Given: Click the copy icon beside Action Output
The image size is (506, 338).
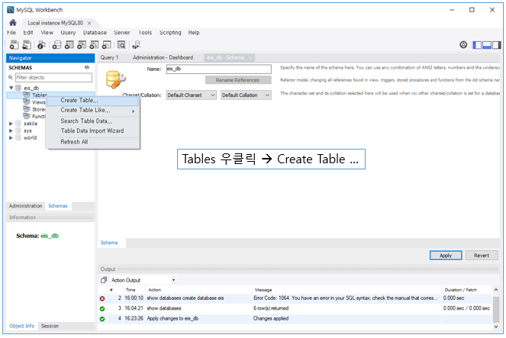Looking at the screenshot, I should [x=104, y=280].
